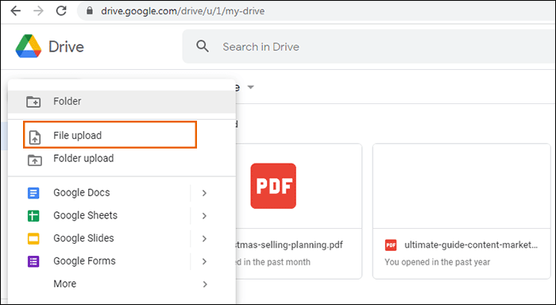Click 'You opened in the past year' text
Viewport: 556px width, 305px height.
coord(437,262)
